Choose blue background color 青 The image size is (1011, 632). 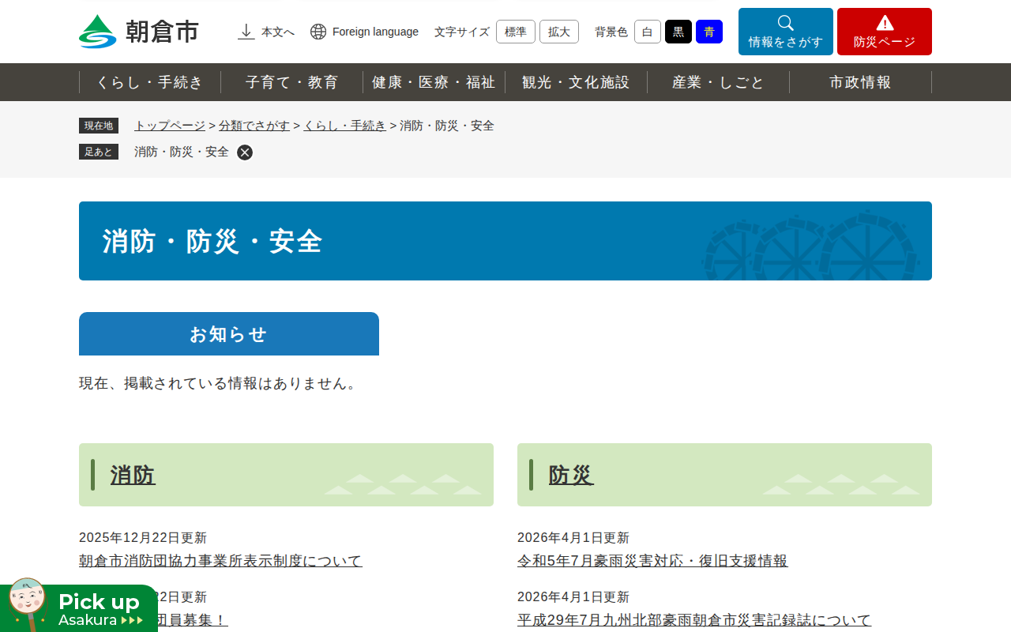[709, 32]
